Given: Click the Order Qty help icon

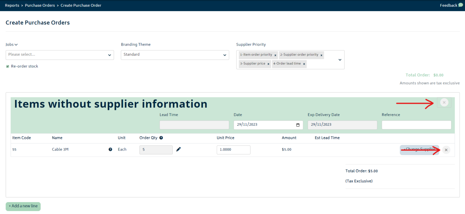Looking at the screenshot, I should [x=161, y=138].
